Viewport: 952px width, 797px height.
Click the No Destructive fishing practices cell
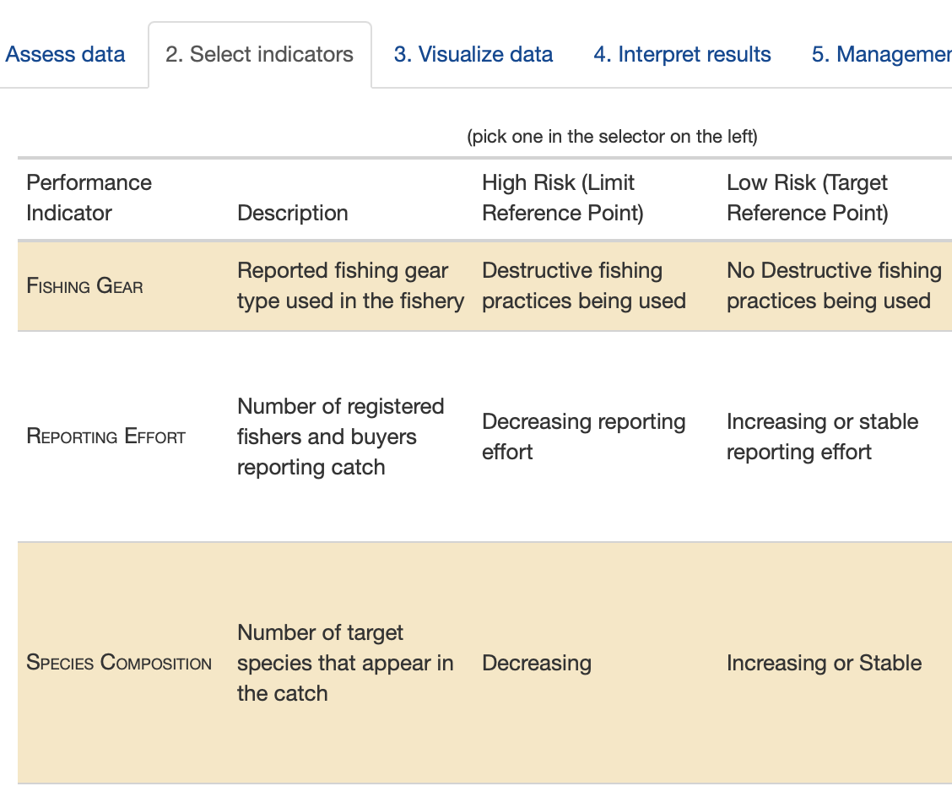point(834,285)
